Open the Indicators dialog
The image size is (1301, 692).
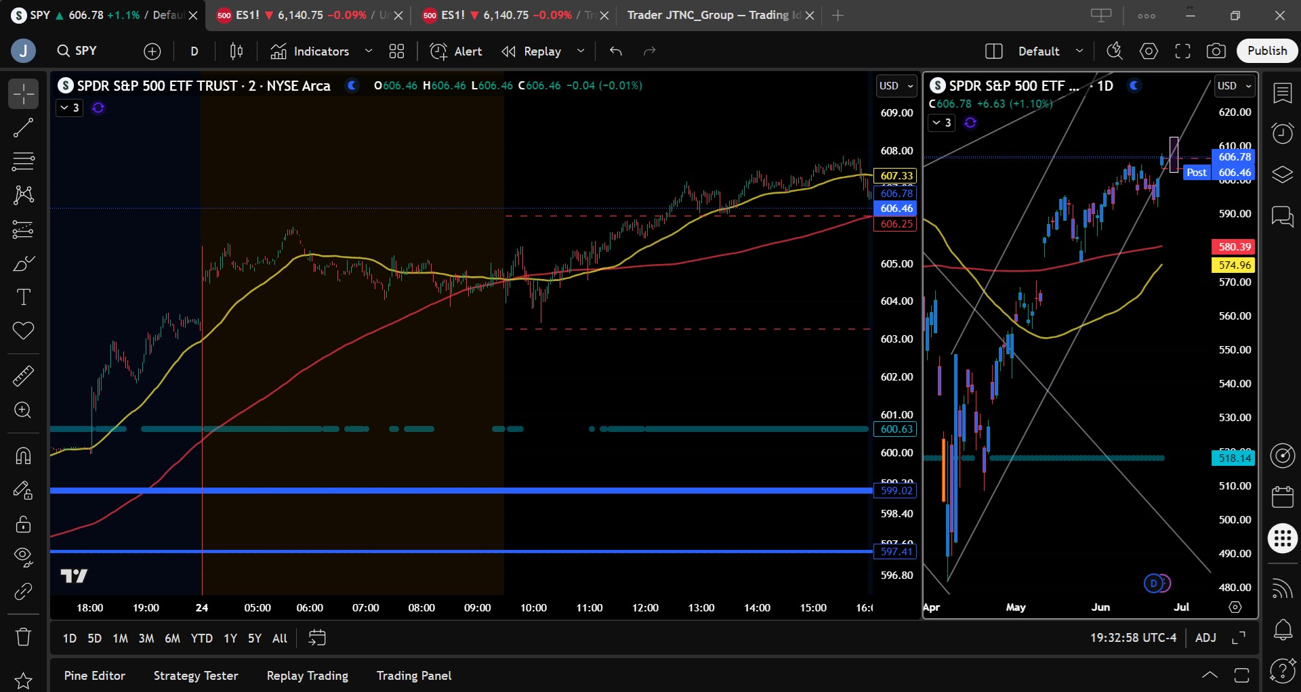point(310,51)
